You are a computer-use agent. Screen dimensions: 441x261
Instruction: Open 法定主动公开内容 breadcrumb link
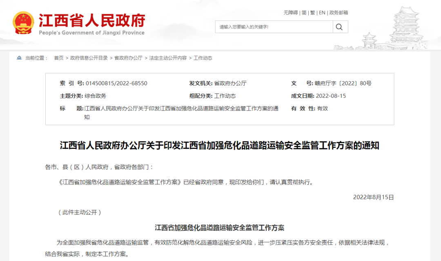click(168, 58)
